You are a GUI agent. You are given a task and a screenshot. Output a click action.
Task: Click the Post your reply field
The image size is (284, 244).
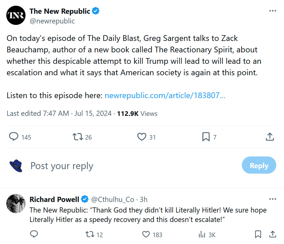coord(115,166)
